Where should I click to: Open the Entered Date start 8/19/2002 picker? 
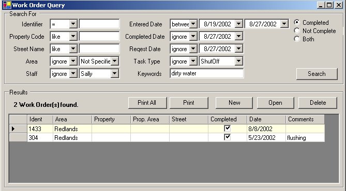point(238,24)
